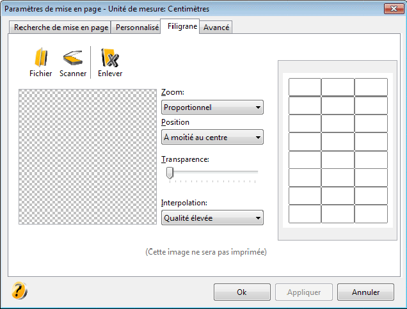Click the Scanner icon
Screen dimensions: 407x309
pos(73,58)
